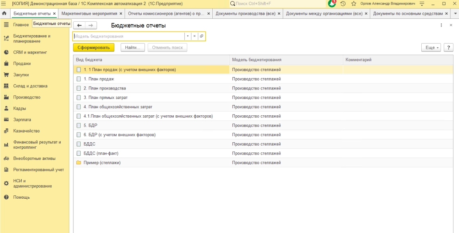This screenshot has width=459, height=233.
Task: Expand the Еще dropdown button
Action: [431, 47]
